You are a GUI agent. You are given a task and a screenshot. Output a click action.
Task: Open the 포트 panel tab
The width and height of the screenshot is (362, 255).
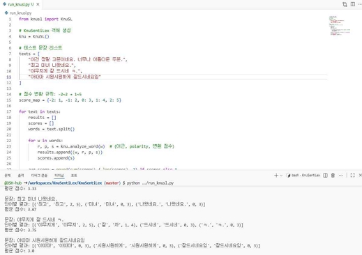click(74, 176)
